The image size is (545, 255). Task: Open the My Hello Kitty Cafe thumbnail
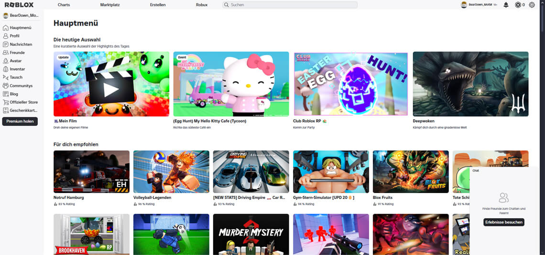point(231,84)
